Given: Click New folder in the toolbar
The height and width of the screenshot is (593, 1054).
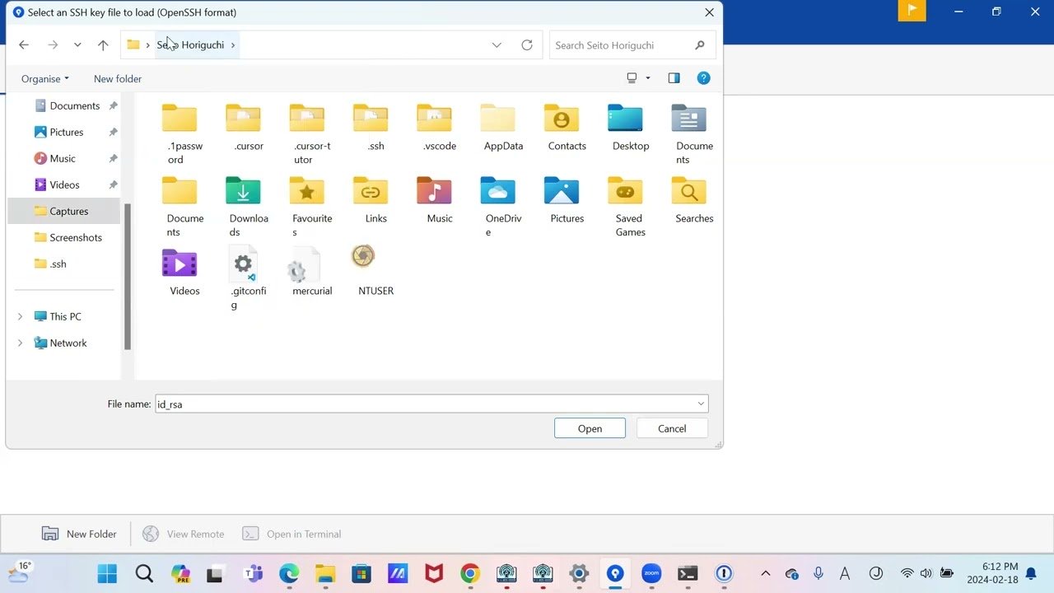Looking at the screenshot, I should coord(118,79).
